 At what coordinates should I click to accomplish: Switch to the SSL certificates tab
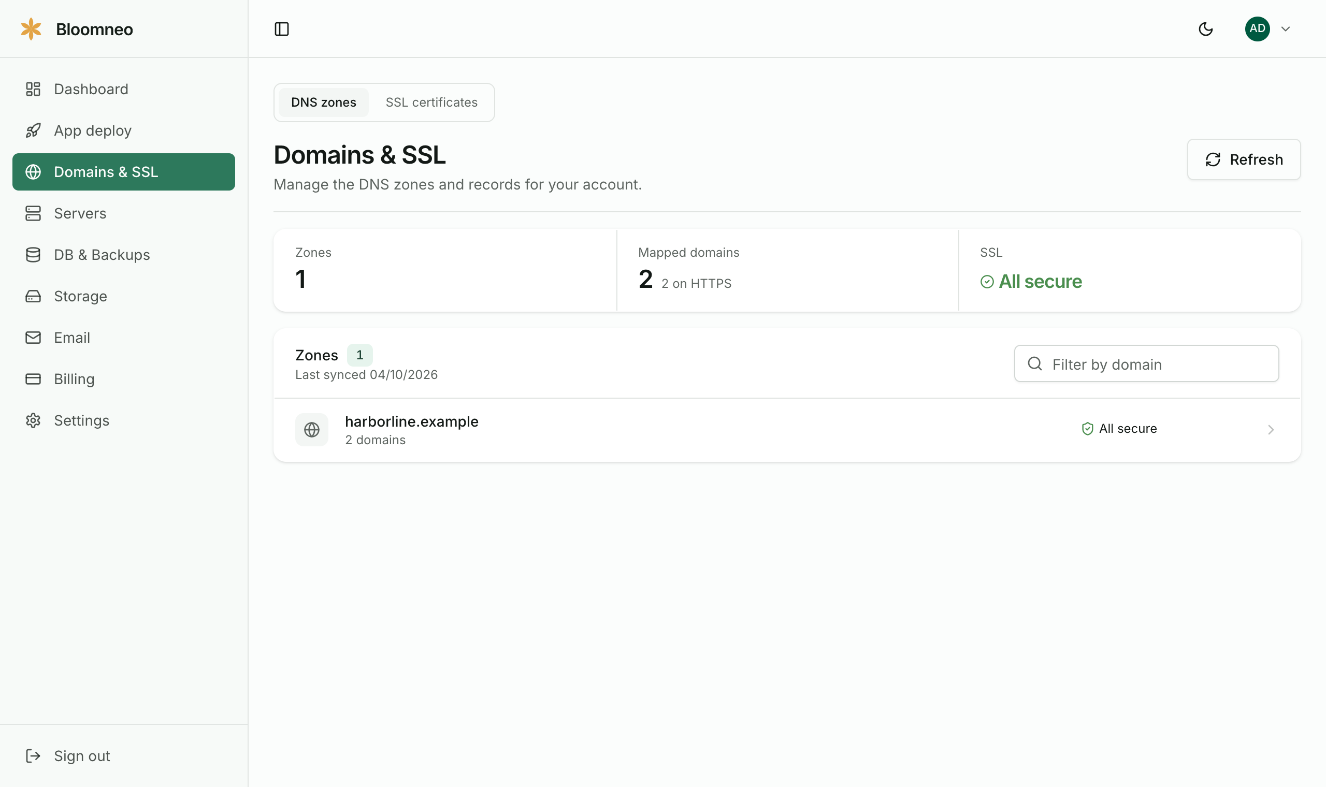click(x=431, y=103)
